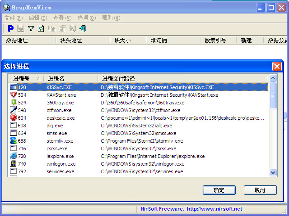Viewport: 289px width, 216px height.
Task: Click the red deskcalc.exe process icon
Action: pyautogui.click(x=14, y=118)
